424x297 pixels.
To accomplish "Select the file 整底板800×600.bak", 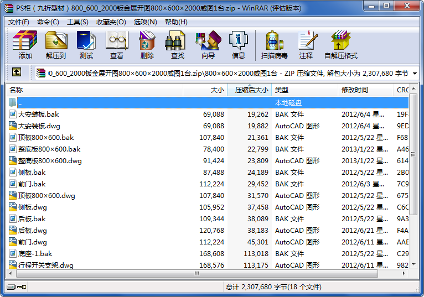I will click(x=49, y=149).
